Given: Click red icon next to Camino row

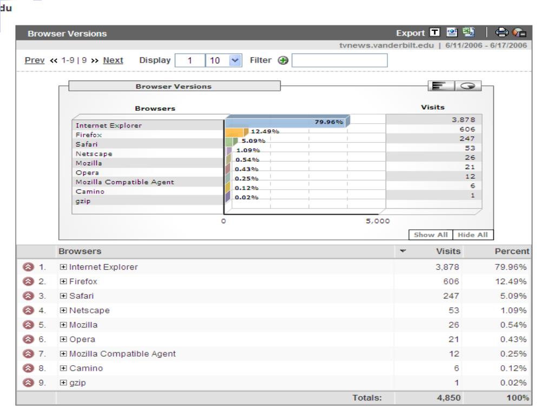Looking at the screenshot, I should click(x=28, y=369).
